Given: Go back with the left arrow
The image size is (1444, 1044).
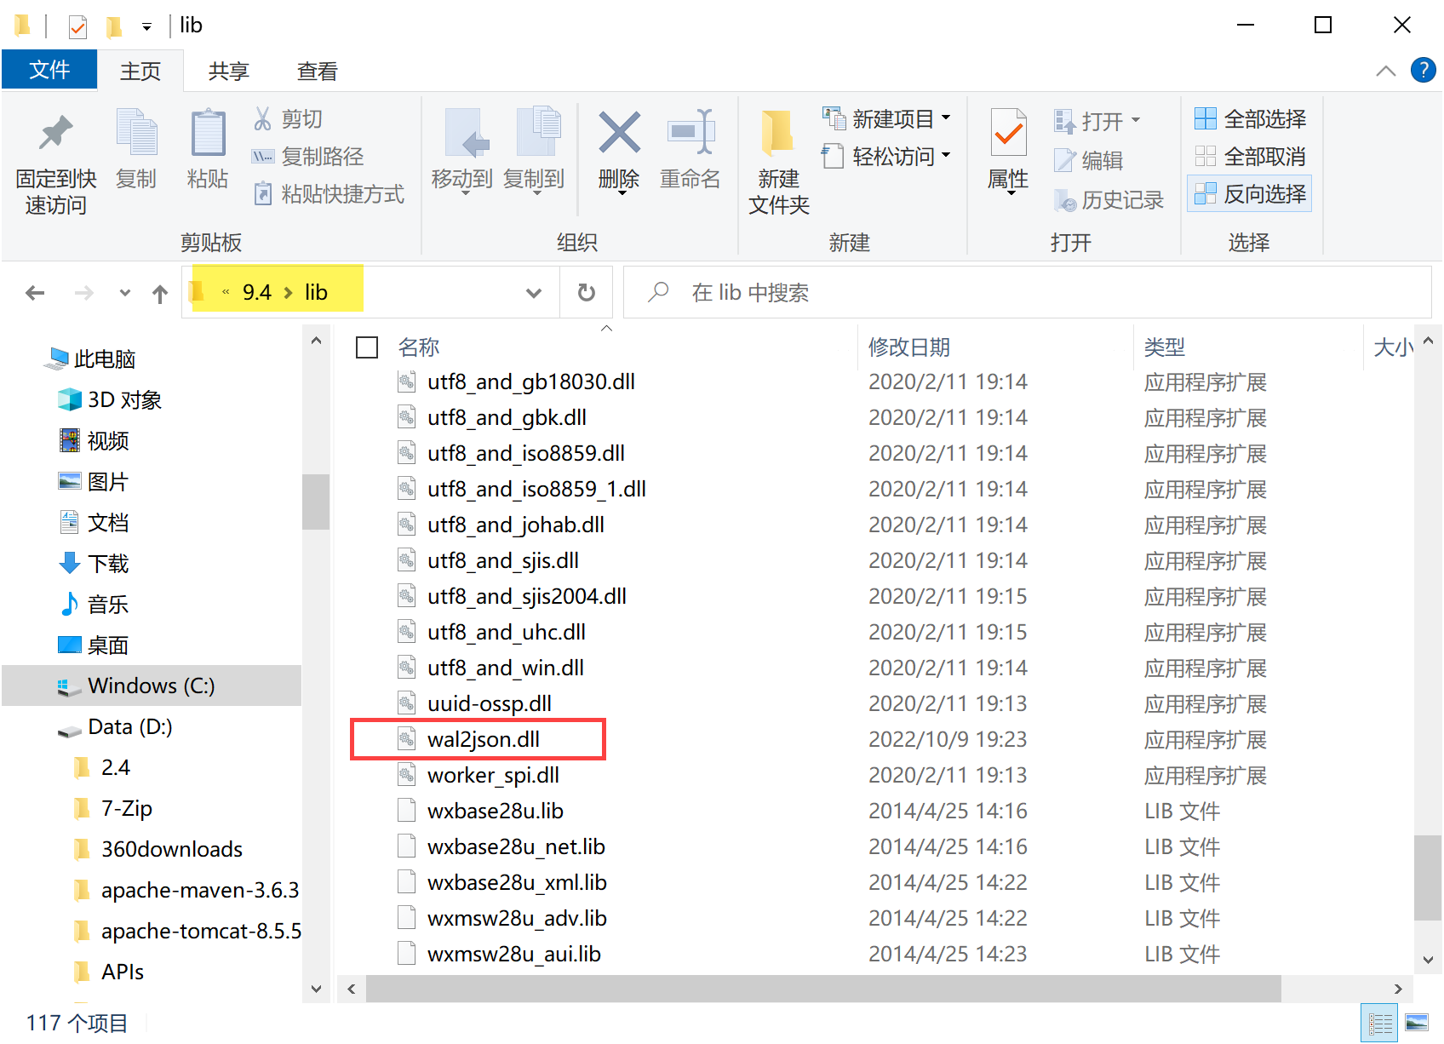Looking at the screenshot, I should click(x=36, y=293).
